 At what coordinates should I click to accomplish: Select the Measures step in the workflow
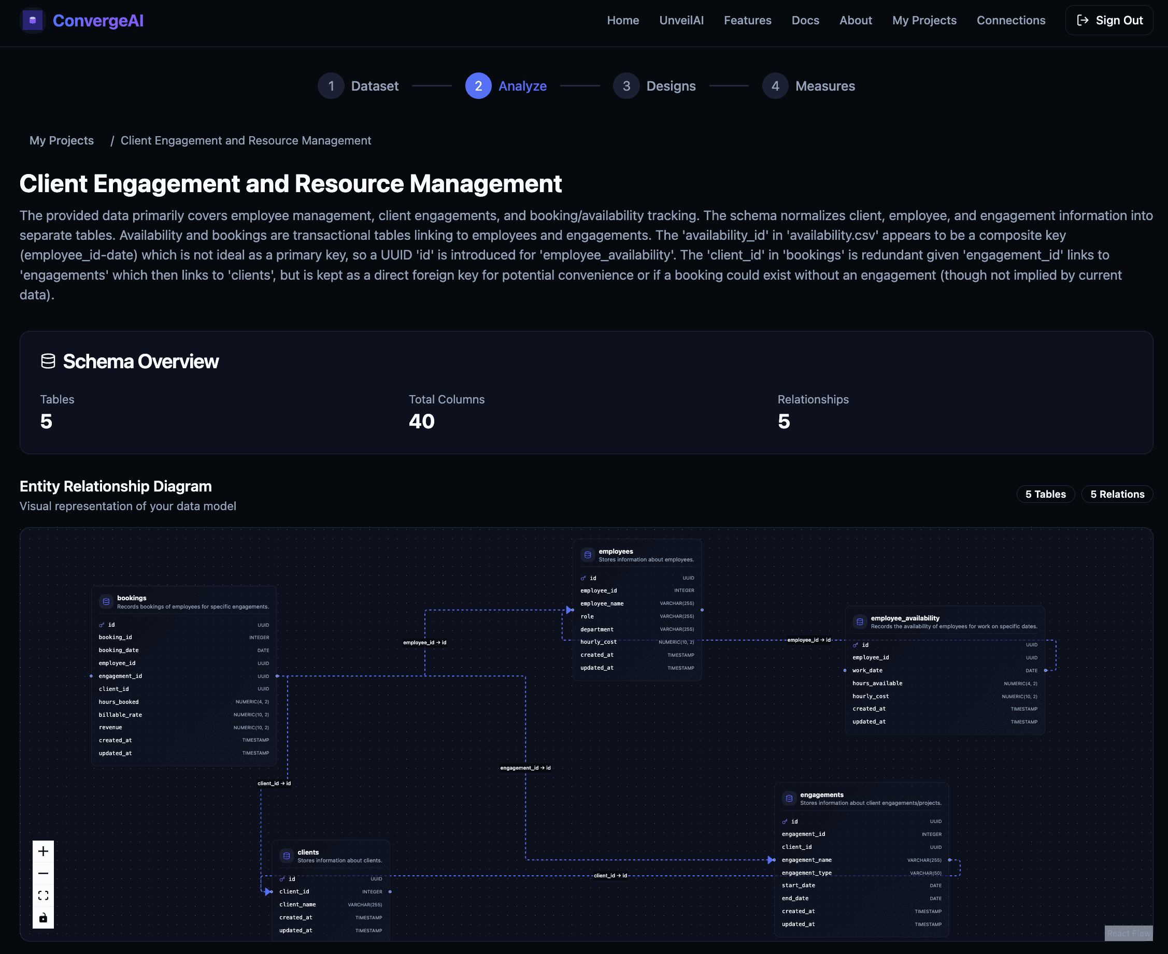809,86
